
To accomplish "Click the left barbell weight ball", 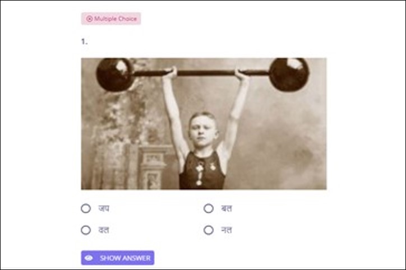I will (115, 75).
